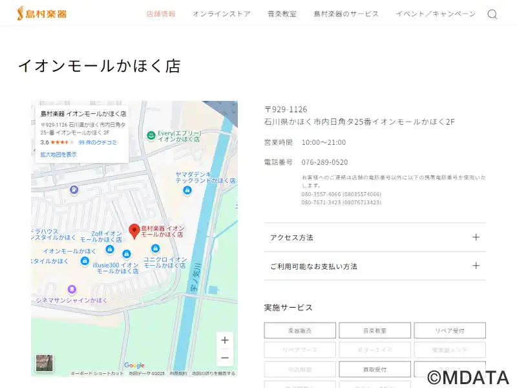
Task: Click mobile number 080-7671-3423
Action: point(341,202)
